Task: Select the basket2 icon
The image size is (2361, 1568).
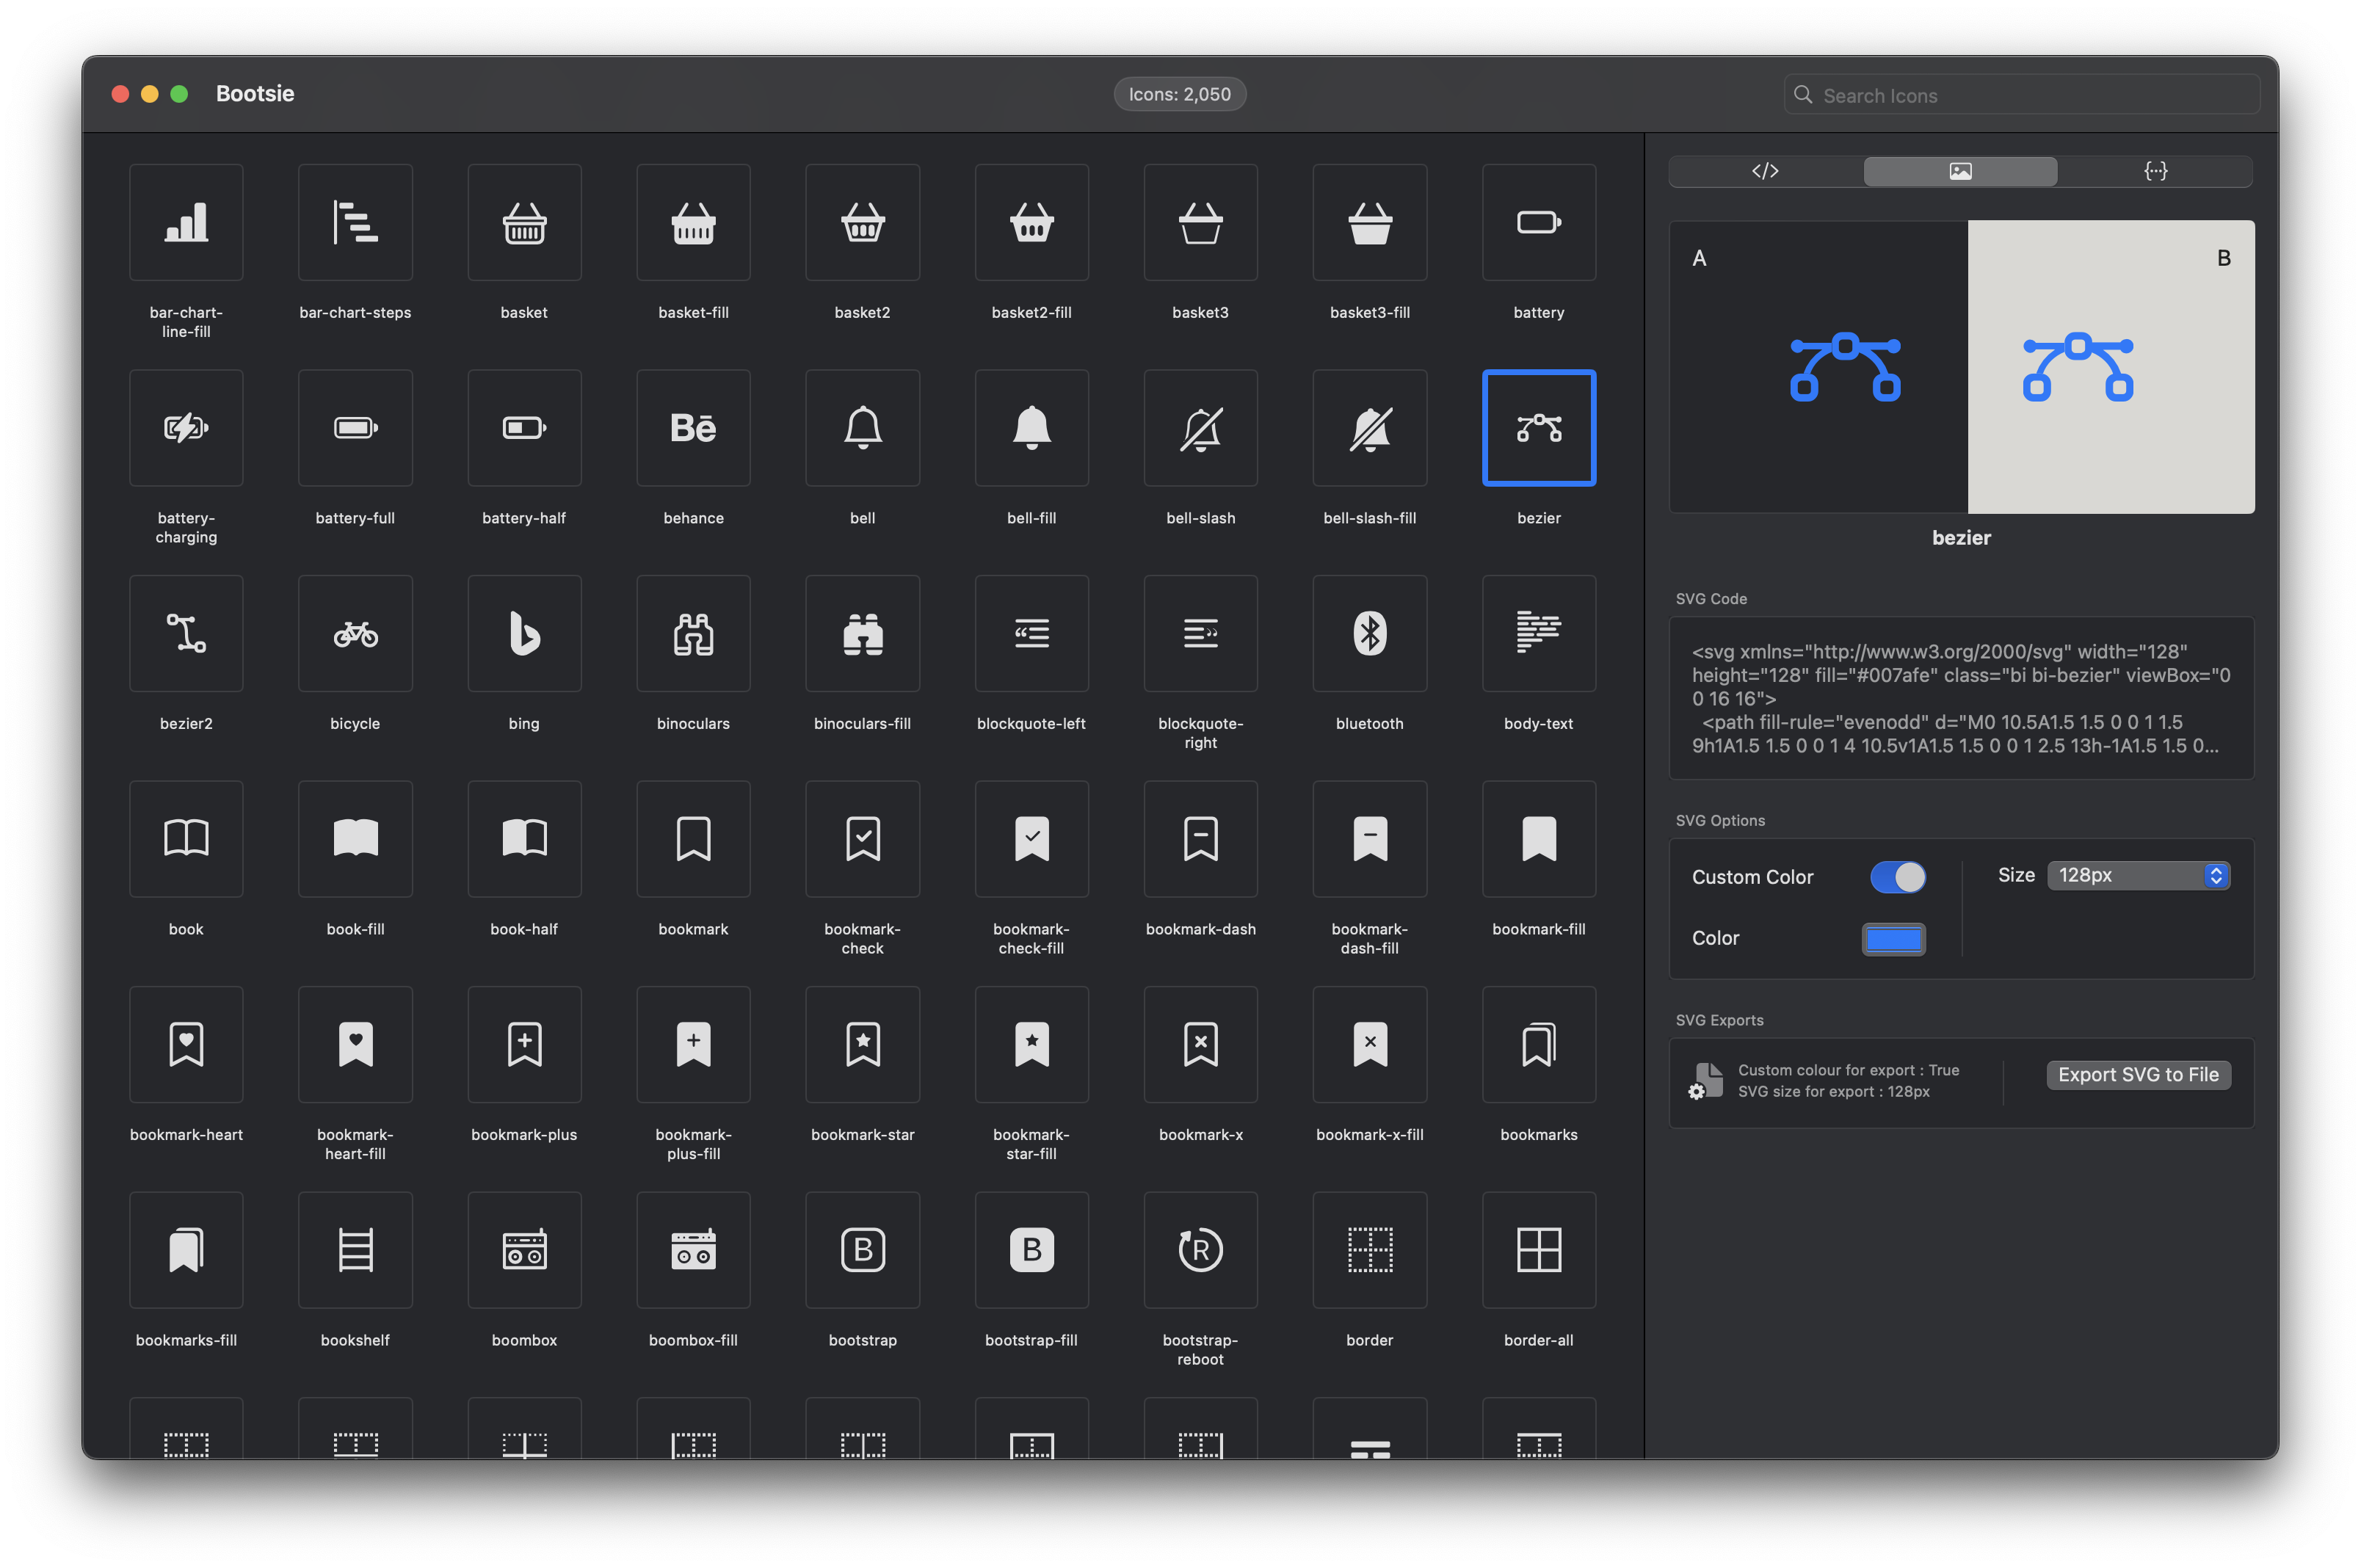Action: (x=862, y=222)
